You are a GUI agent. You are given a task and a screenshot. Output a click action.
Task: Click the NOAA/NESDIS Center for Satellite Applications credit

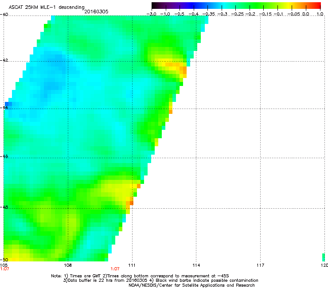pos(191,285)
